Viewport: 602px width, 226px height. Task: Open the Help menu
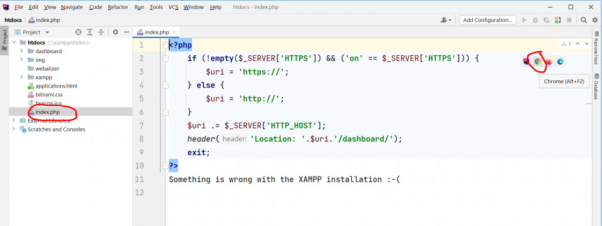point(216,7)
